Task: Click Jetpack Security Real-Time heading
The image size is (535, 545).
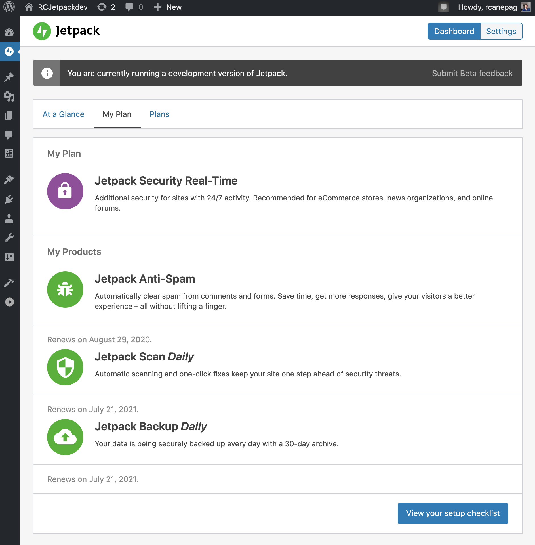Action: coord(166,181)
